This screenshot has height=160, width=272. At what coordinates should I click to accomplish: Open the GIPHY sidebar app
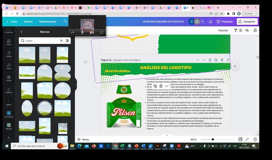pos(9,103)
